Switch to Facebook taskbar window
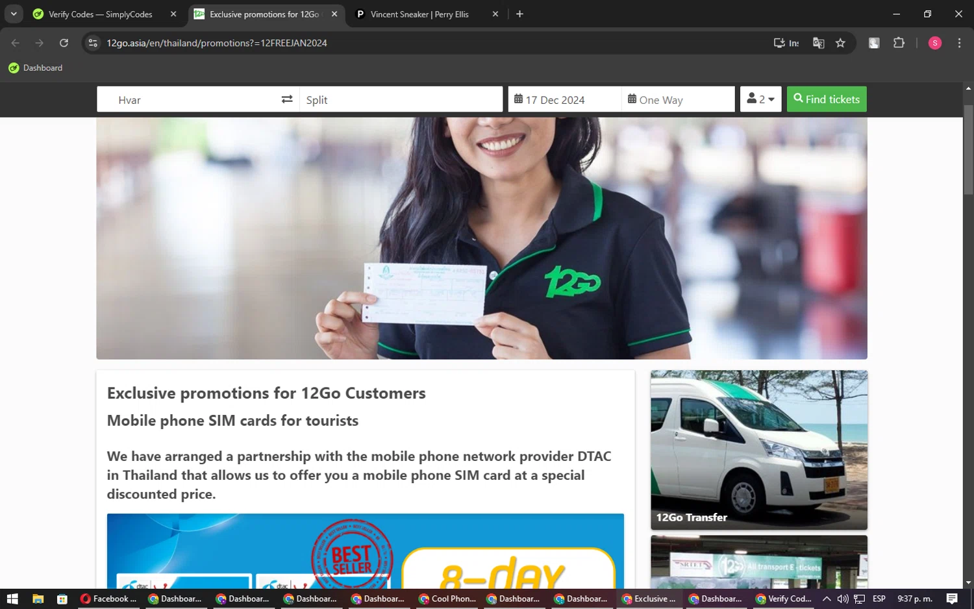This screenshot has height=609, width=974. click(x=108, y=599)
